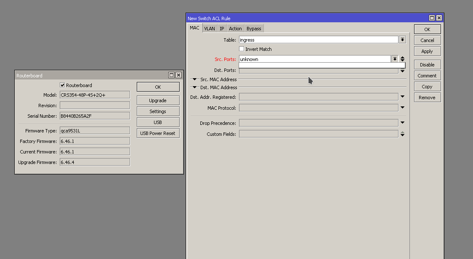The width and height of the screenshot is (473, 259).
Task: Click the empty Revision field
Action: (95, 105)
